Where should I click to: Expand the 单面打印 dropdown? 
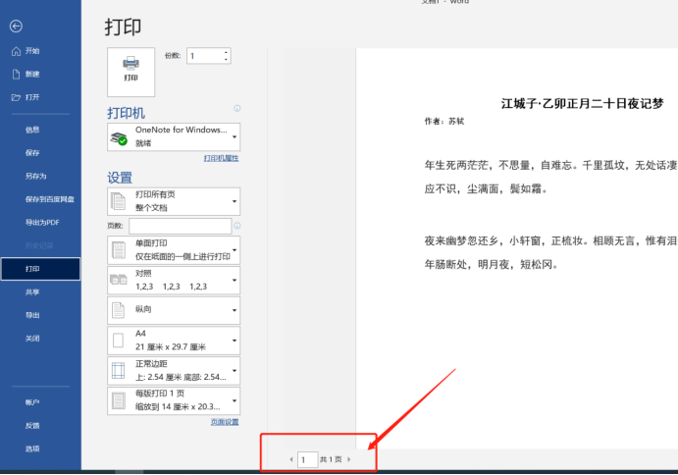[x=174, y=250]
